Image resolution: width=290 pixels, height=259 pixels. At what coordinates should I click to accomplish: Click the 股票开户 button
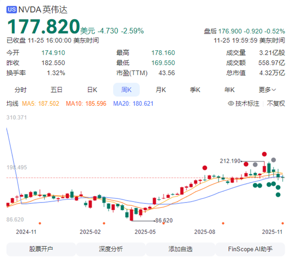tap(41, 249)
